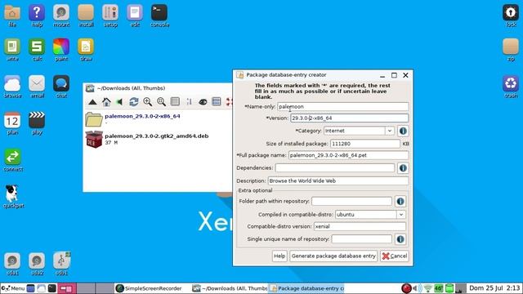This screenshot has height=294, width=523.
Task: Click the empty Dependencies field
Action: [335, 168]
